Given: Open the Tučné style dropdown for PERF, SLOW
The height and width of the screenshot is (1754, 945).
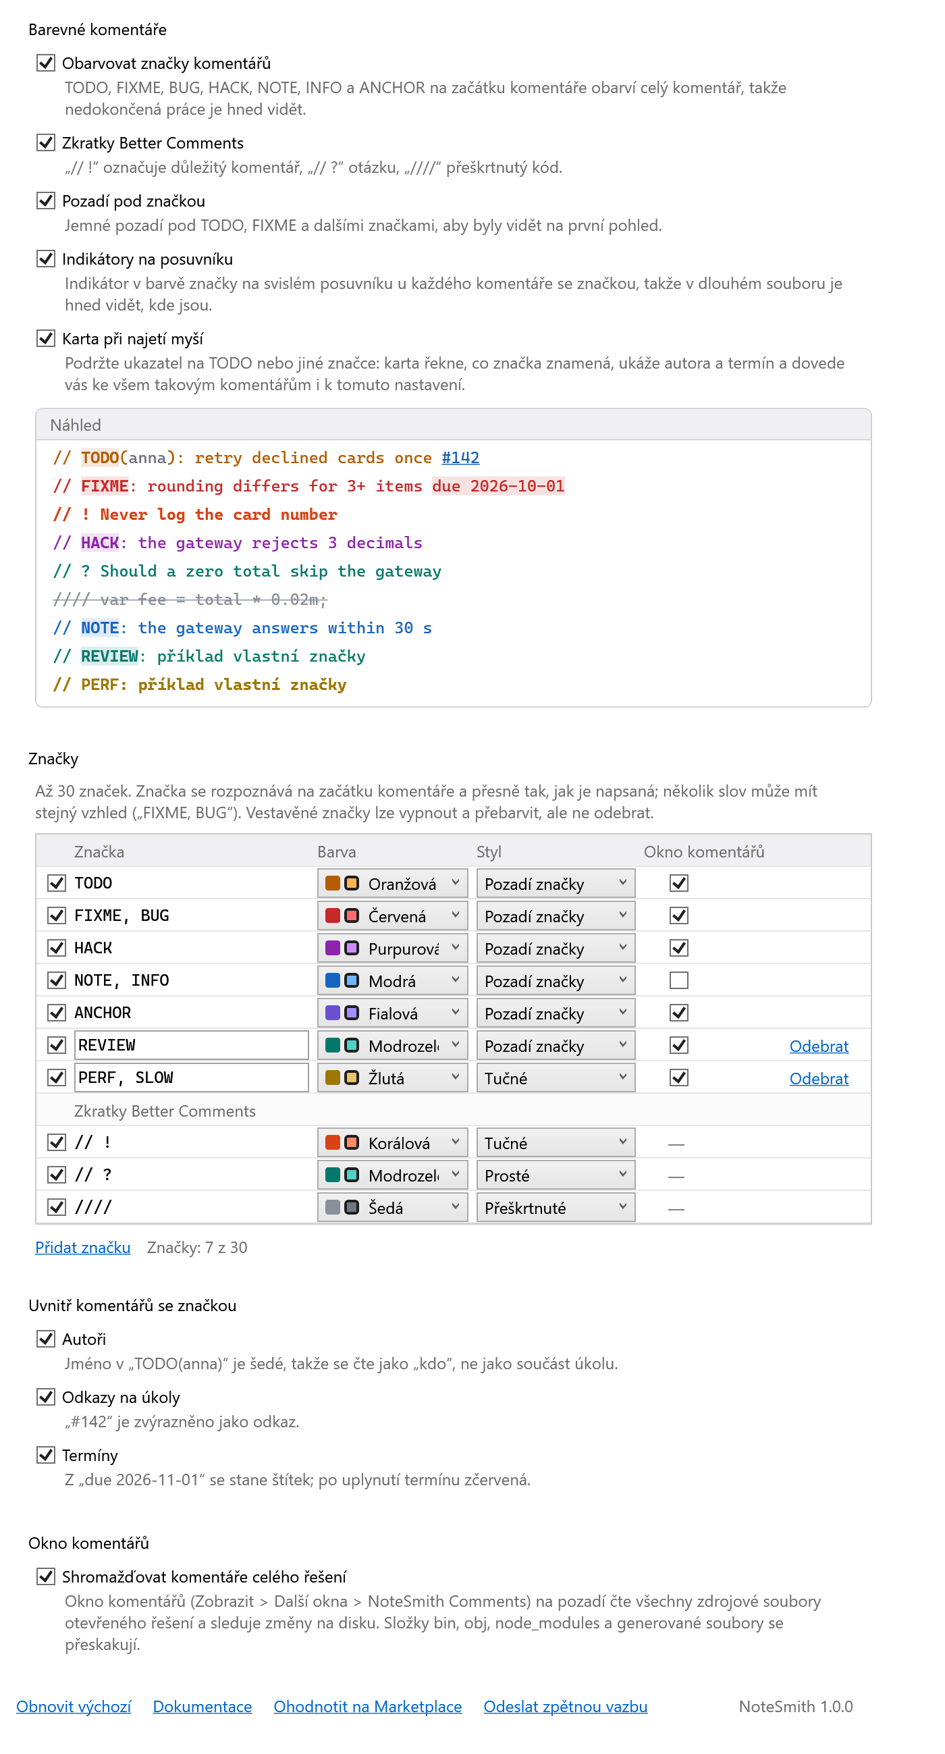Looking at the screenshot, I should (x=556, y=1078).
